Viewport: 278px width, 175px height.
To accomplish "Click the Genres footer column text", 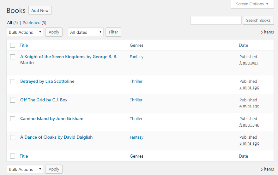I will point(136,156).
